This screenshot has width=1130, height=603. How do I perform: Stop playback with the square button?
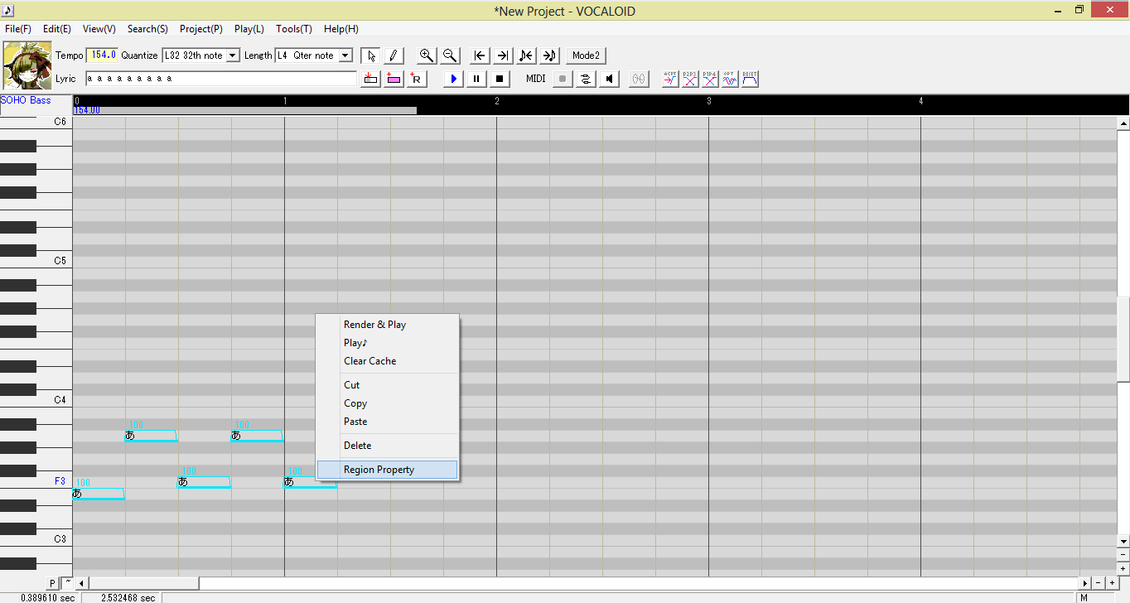pyautogui.click(x=499, y=79)
